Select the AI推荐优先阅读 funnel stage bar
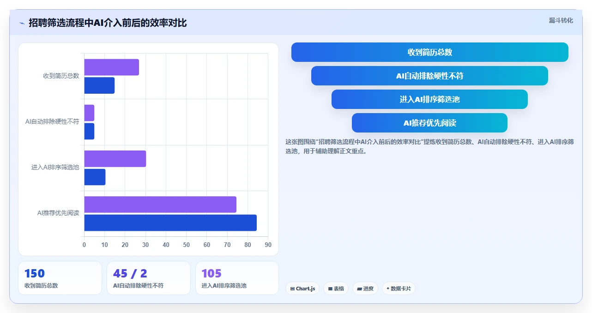Screen dimensions: 592x313 click(429, 123)
